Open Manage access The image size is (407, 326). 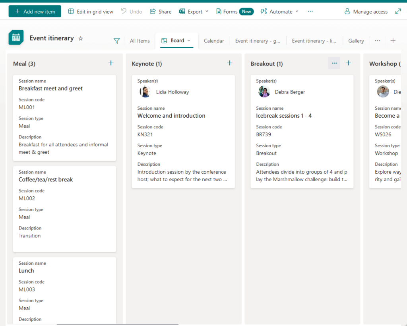point(366,12)
